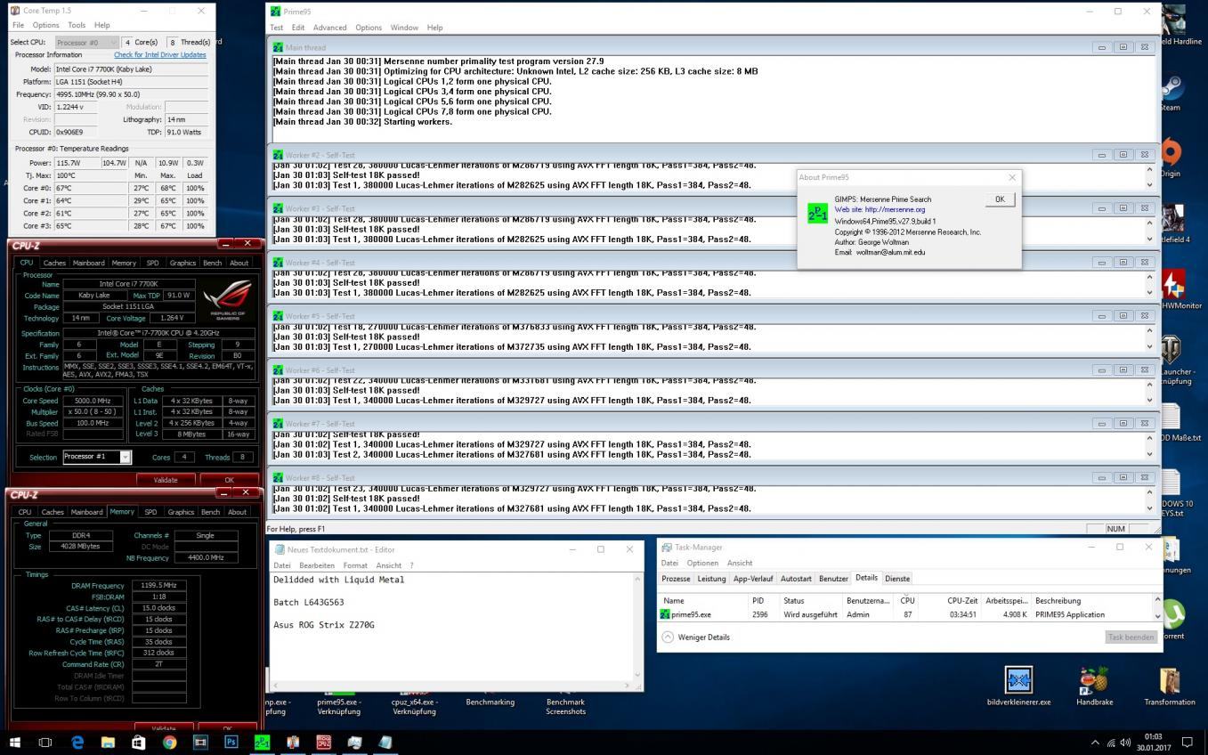Click the network icon in system tray

pos(1111,743)
